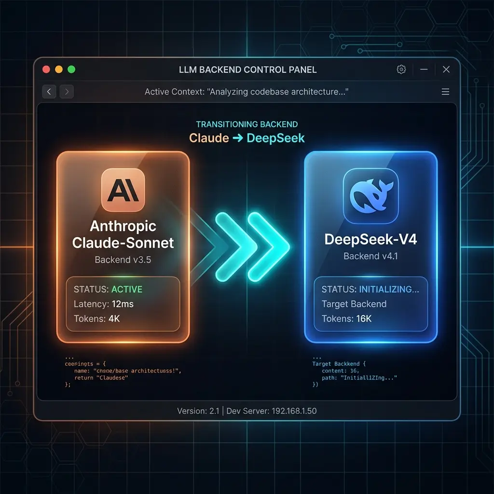
Task: Minimize window using the dash button
Action: click(x=424, y=69)
